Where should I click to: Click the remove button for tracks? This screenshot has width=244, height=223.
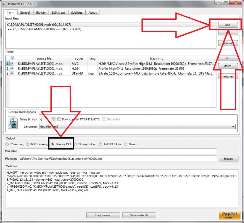pyautogui.click(x=228, y=76)
